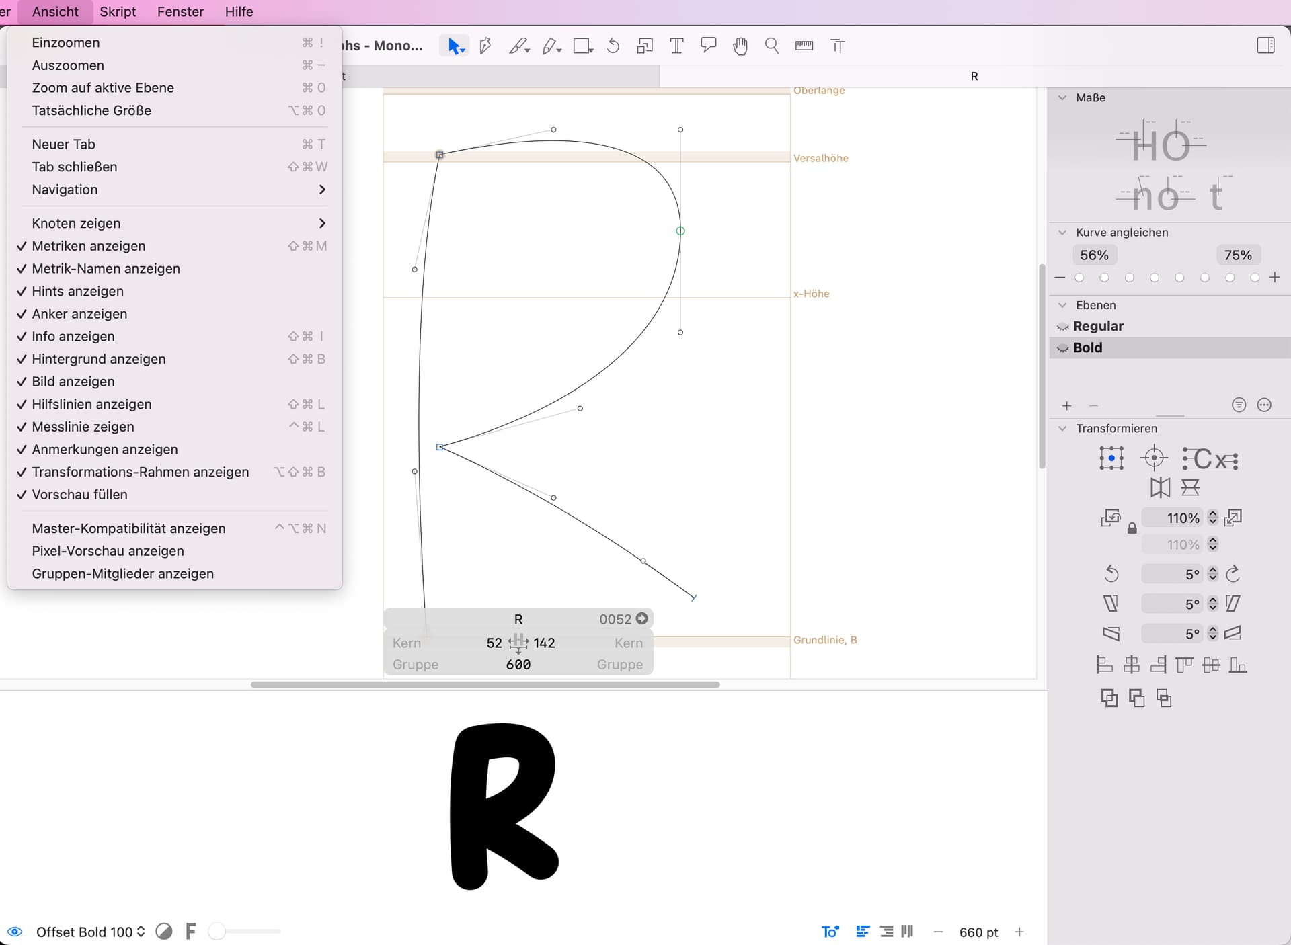The image size is (1291, 945).
Task: Uncheck Metriken anzeigen menu item
Action: pos(88,246)
